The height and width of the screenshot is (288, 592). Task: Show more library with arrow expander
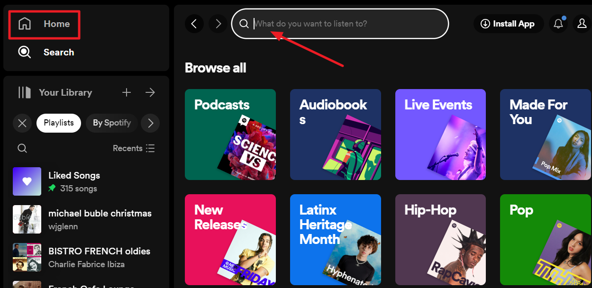(x=150, y=92)
